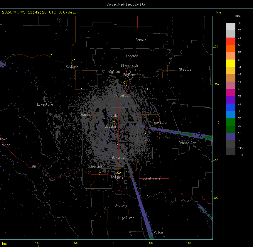Click the RedDeer city label
The image size is (253, 247).
pos(129,75)
